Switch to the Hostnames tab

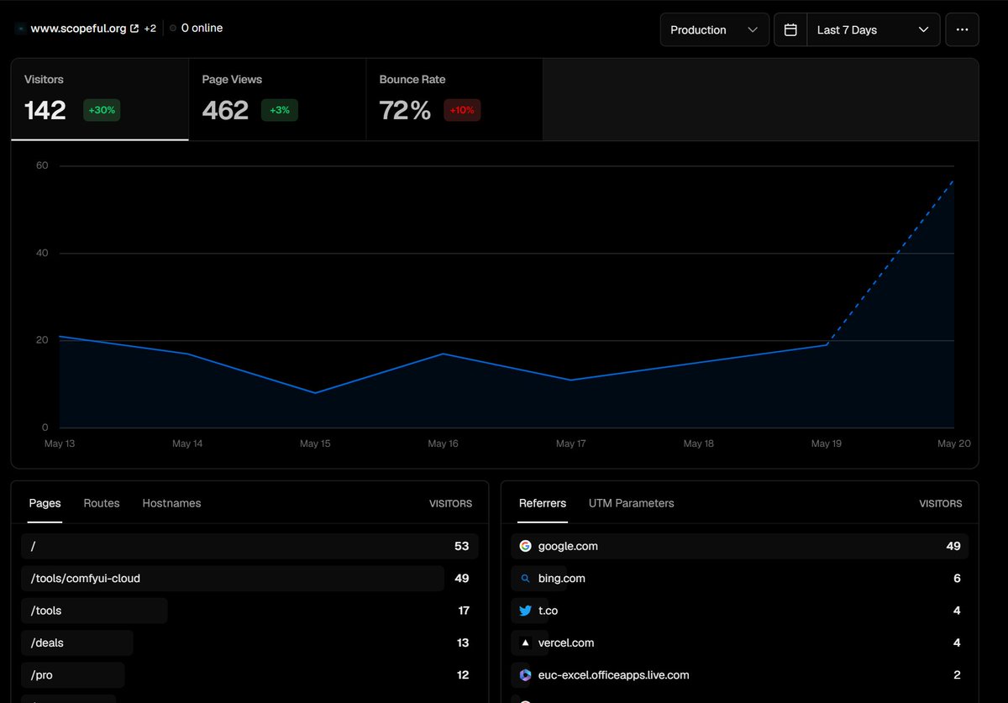171,503
